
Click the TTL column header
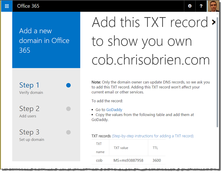point(155,148)
